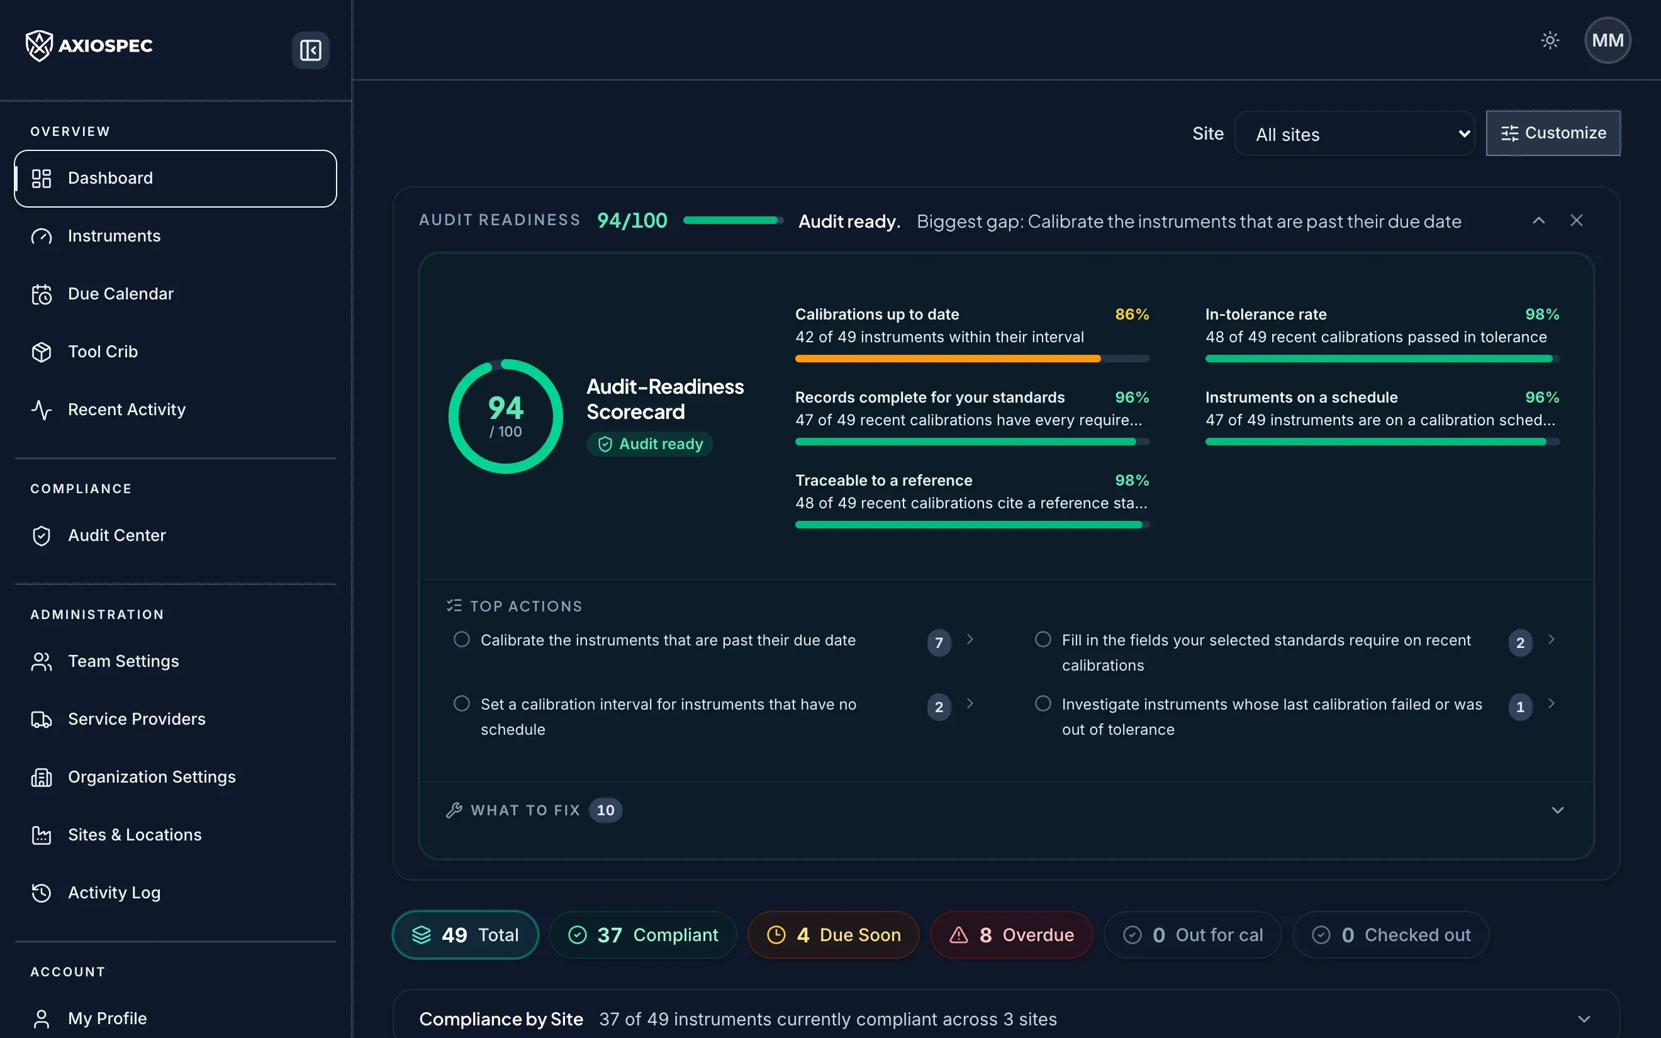Open Due Calendar

click(175, 294)
